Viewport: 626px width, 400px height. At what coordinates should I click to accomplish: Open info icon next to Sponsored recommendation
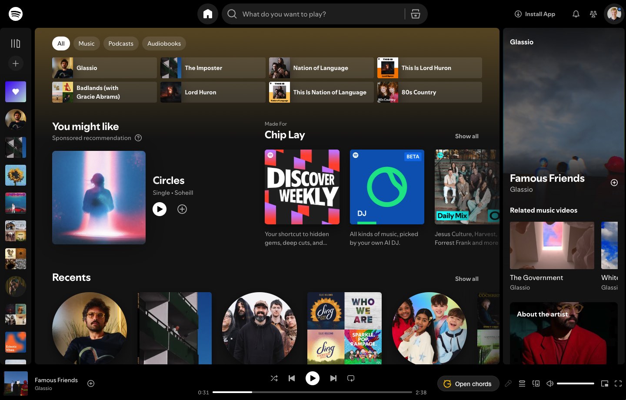pyautogui.click(x=138, y=138)
